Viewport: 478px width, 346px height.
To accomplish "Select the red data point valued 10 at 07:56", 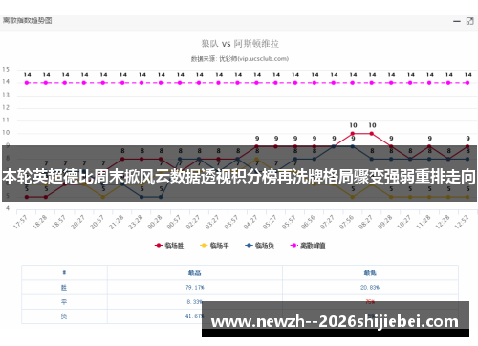I will pyautogui.click(x=353, y=134).
